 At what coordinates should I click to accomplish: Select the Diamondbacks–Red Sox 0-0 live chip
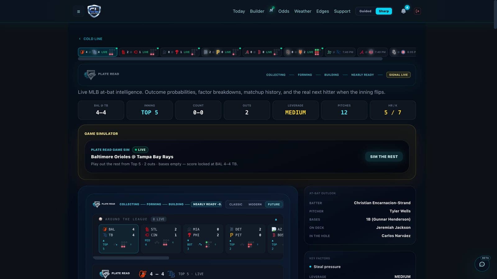click(x=262, y=52)
